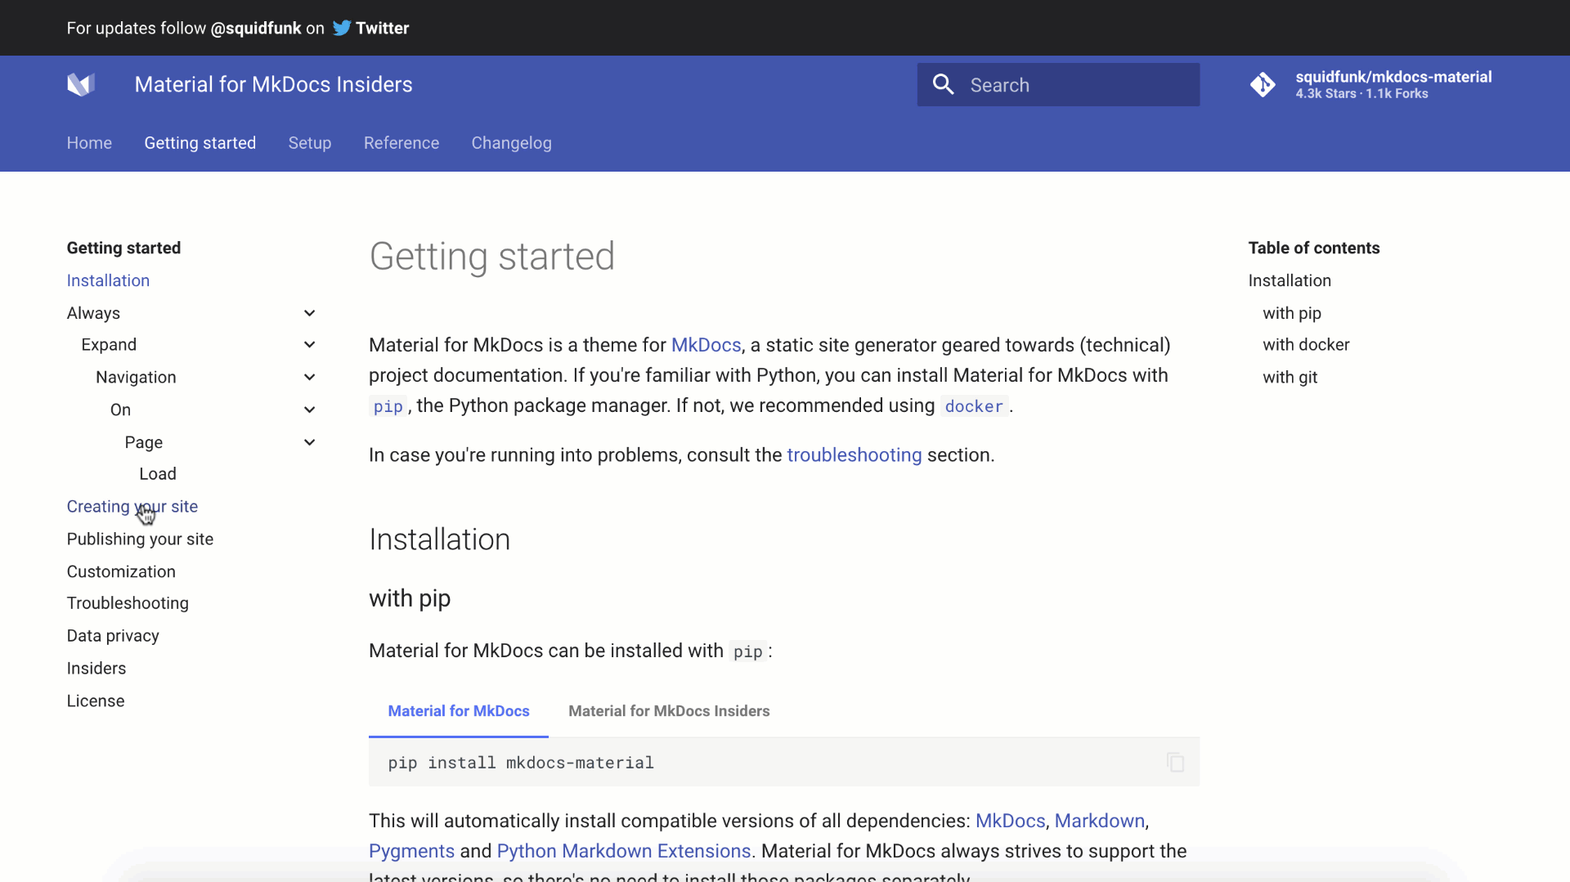Expand the Always section in sidebar
Viewport: 1570px width, 882px height.
click(x=309, y=312)
